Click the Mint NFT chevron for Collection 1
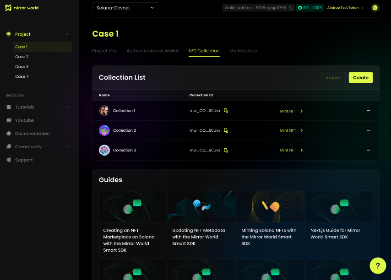This screenshot has width=391, height=280. point(301,111)
